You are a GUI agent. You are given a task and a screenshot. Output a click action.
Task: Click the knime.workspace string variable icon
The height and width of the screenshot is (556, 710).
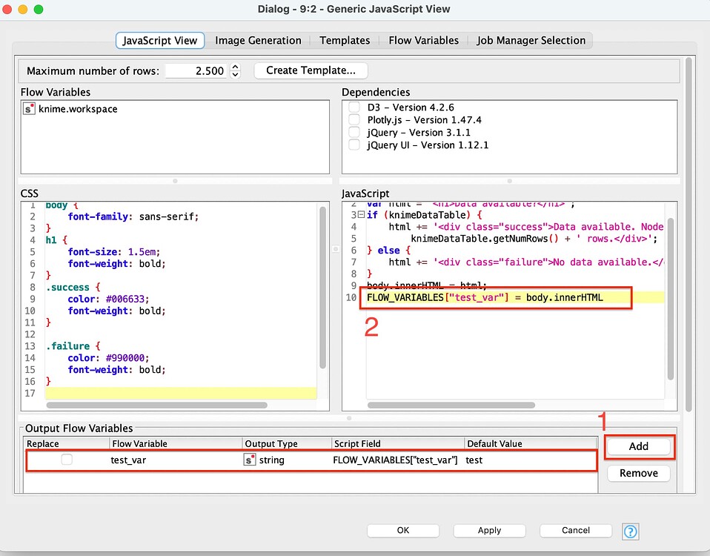point(29,109)
